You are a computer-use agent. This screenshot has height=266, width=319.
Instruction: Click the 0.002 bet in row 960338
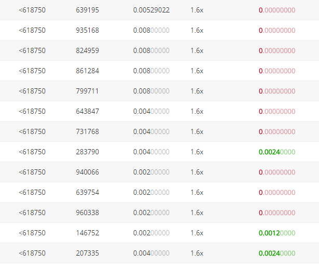(151, 212)
